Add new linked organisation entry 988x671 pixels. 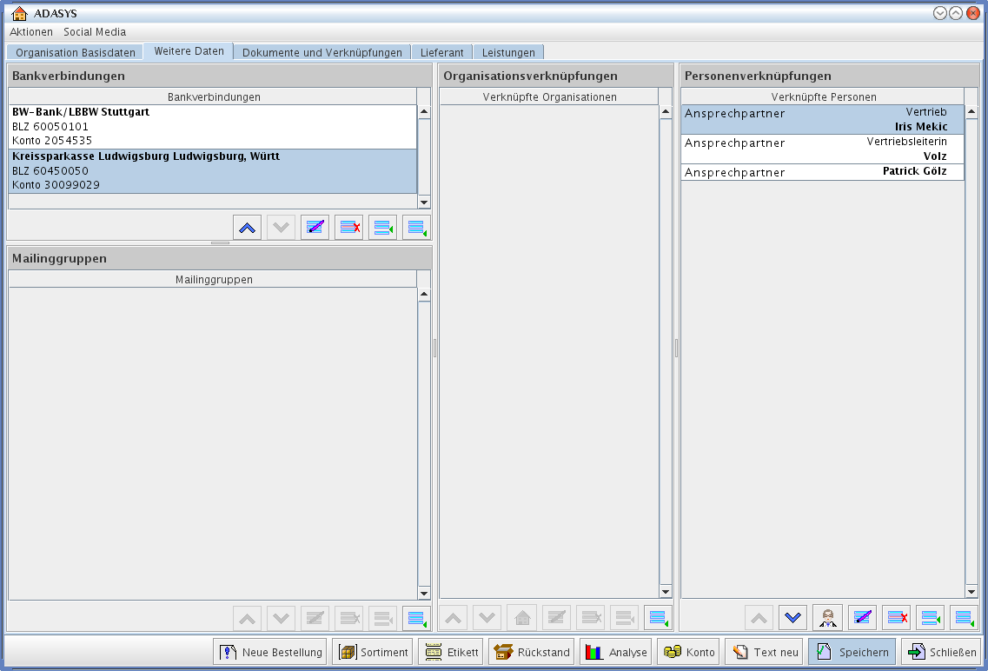[x=658, y=618]
